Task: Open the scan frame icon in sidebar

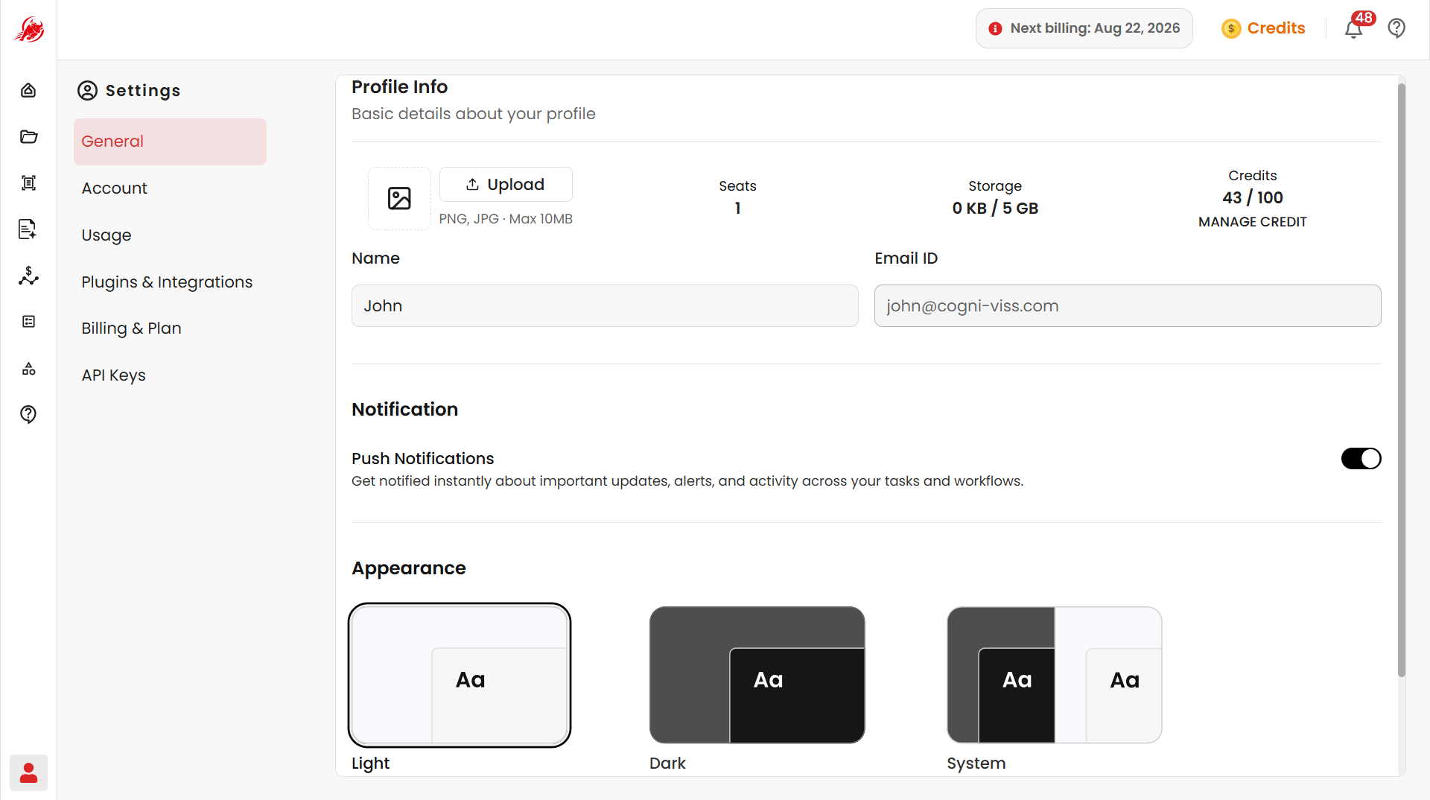Action: (x=28, y=182)
